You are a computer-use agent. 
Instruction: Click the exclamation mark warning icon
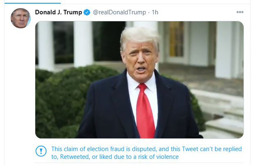click(x=41, y=151)
